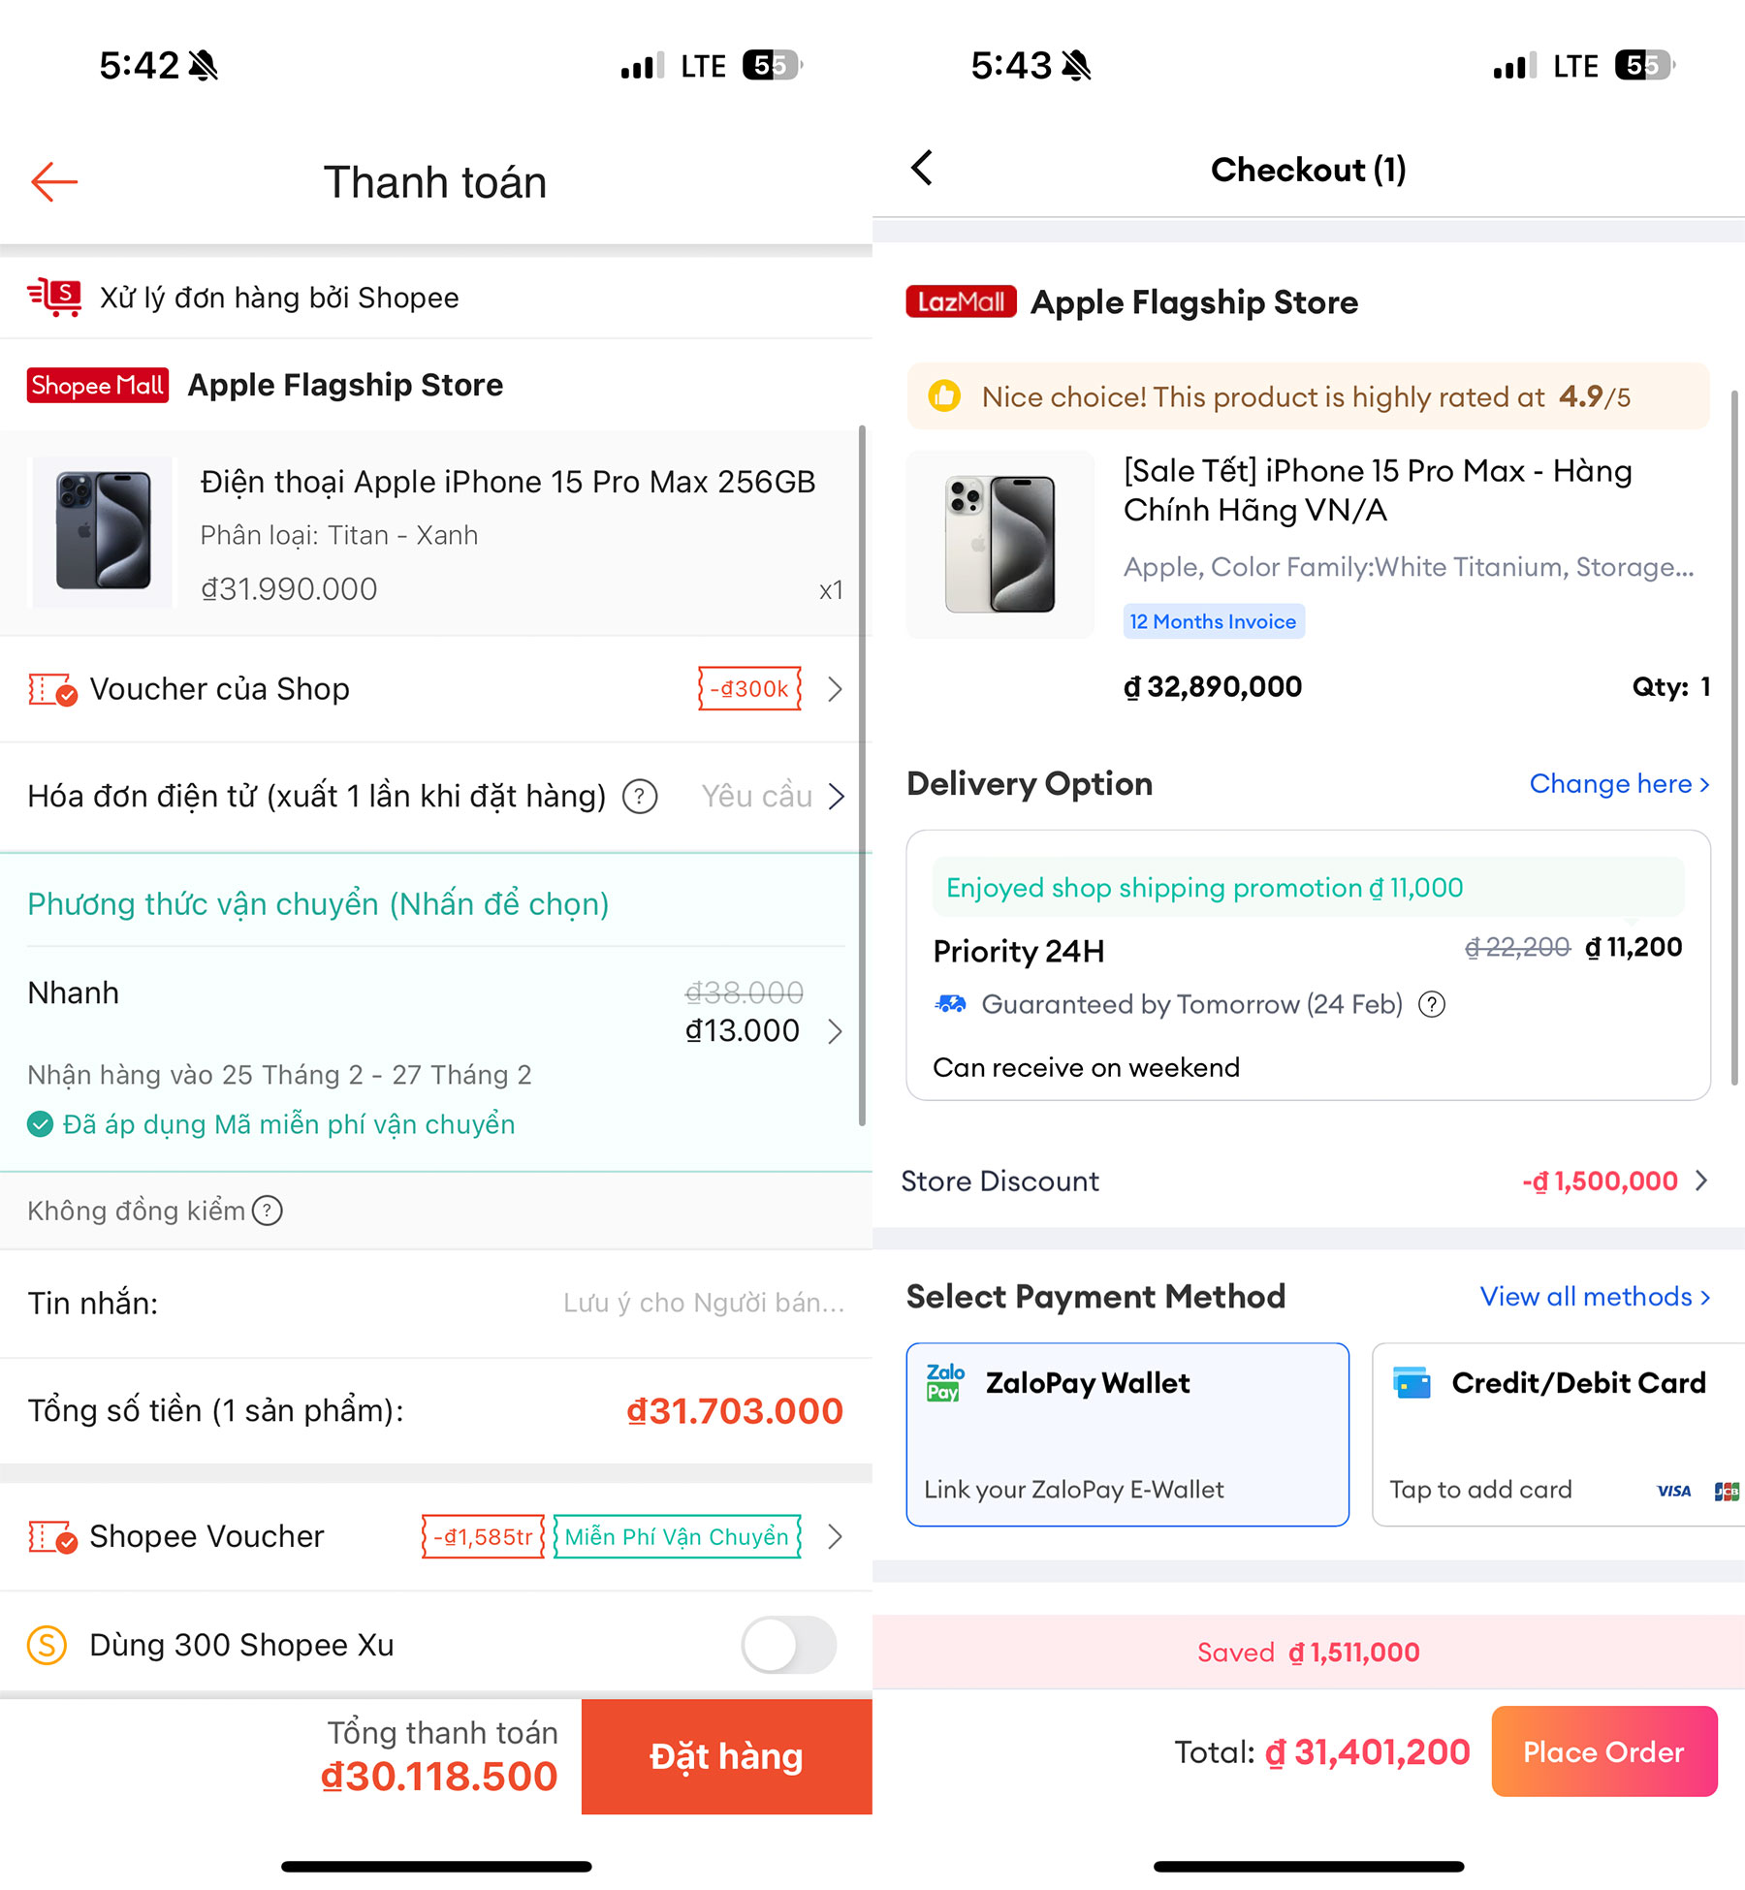Viewport: 1745px width, 1890px height.
Task: Open Shopee Voucher selection row
Action: [436, 1536]
